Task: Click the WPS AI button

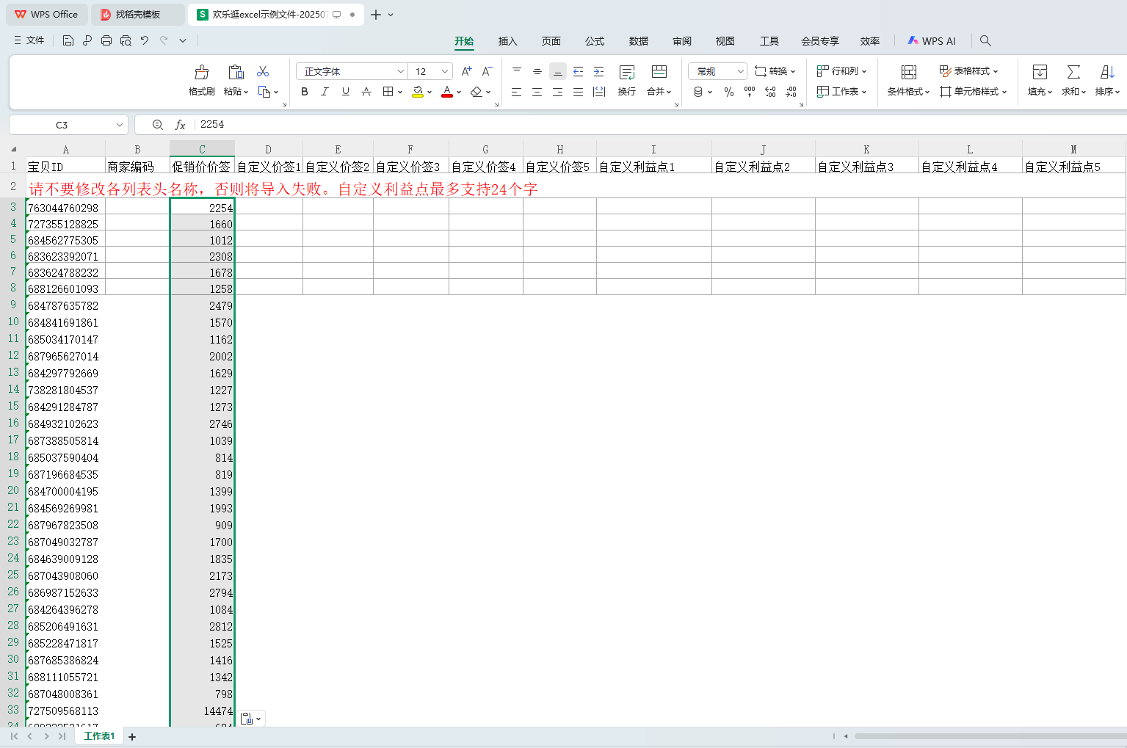Action: (x=932, y=41)
